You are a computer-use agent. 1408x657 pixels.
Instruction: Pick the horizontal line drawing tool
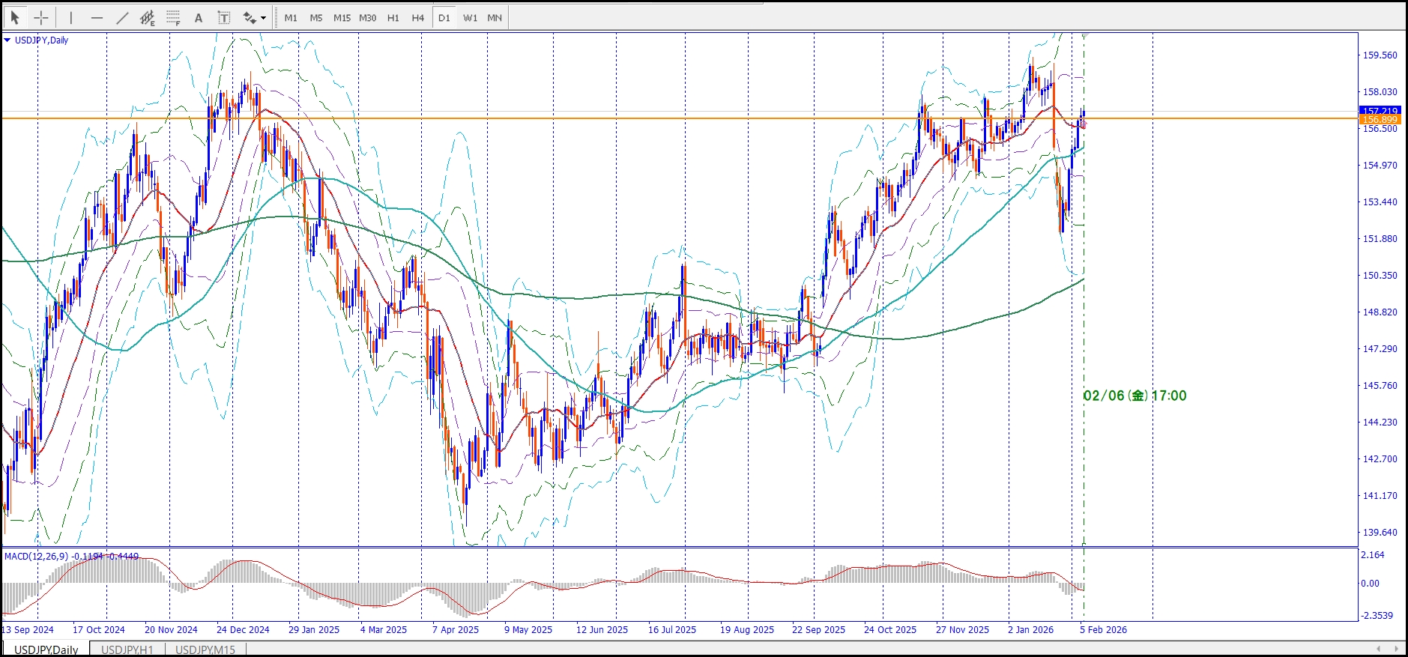click(x=97, y=17)
